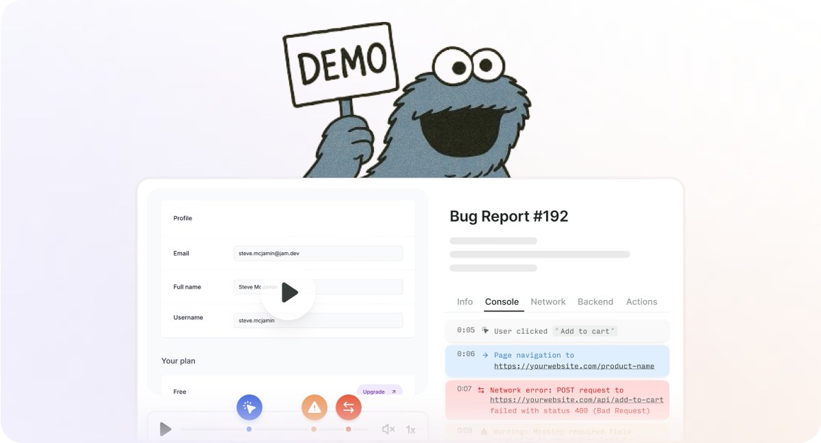Go to the Actions tab

pyautogui.click(x=642, y=301)
